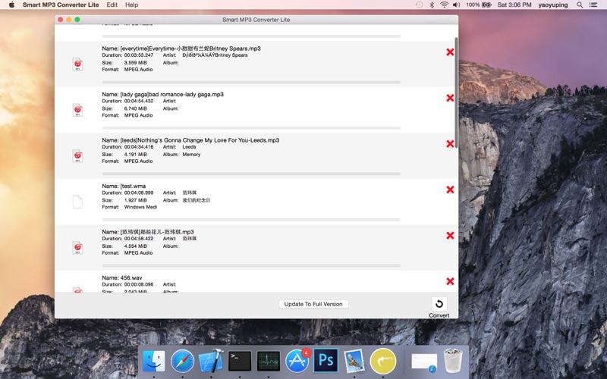607x379 pixels.
Task: Remove the test.wma track
Action: [450, 189]
